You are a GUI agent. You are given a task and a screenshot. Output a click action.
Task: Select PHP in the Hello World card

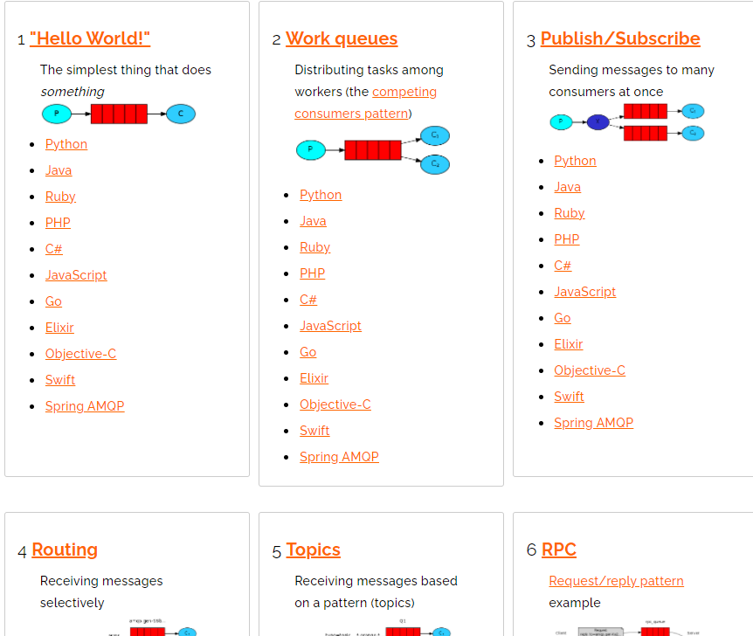click(x=58, y=223)
